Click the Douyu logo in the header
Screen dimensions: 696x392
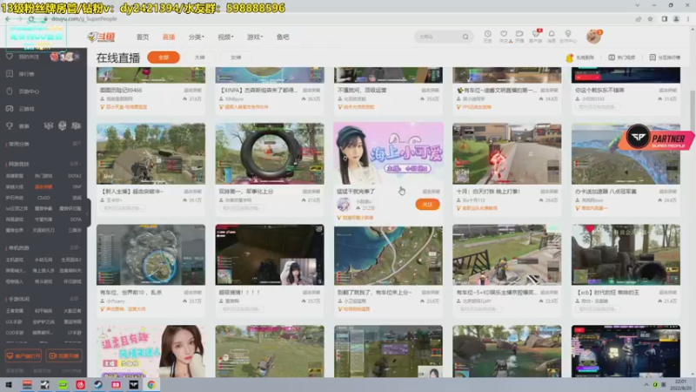click(101, 37)
